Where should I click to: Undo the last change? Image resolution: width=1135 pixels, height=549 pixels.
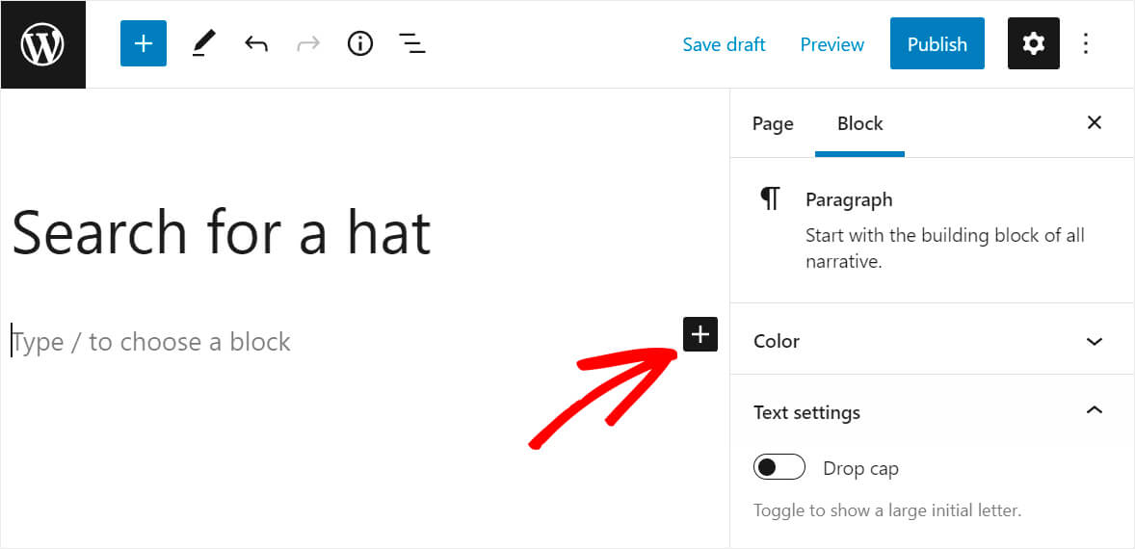pyautogui.click(x=255, y=44)
